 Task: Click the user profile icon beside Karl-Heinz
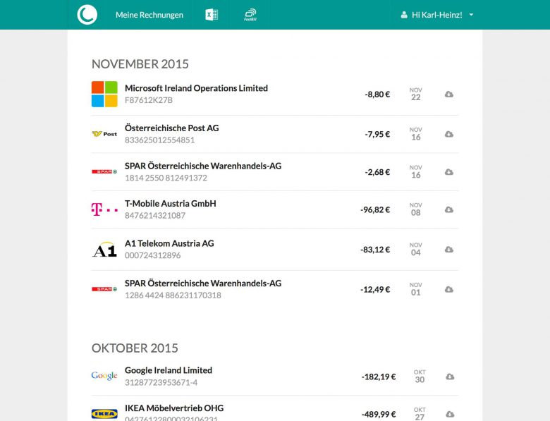[404, 15]
